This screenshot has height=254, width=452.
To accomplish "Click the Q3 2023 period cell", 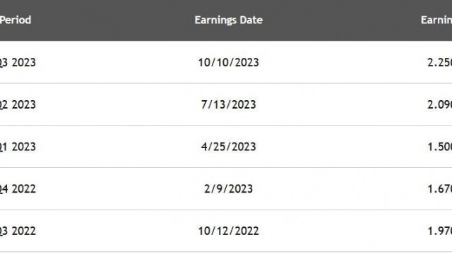I will click(x=18, y=63).
